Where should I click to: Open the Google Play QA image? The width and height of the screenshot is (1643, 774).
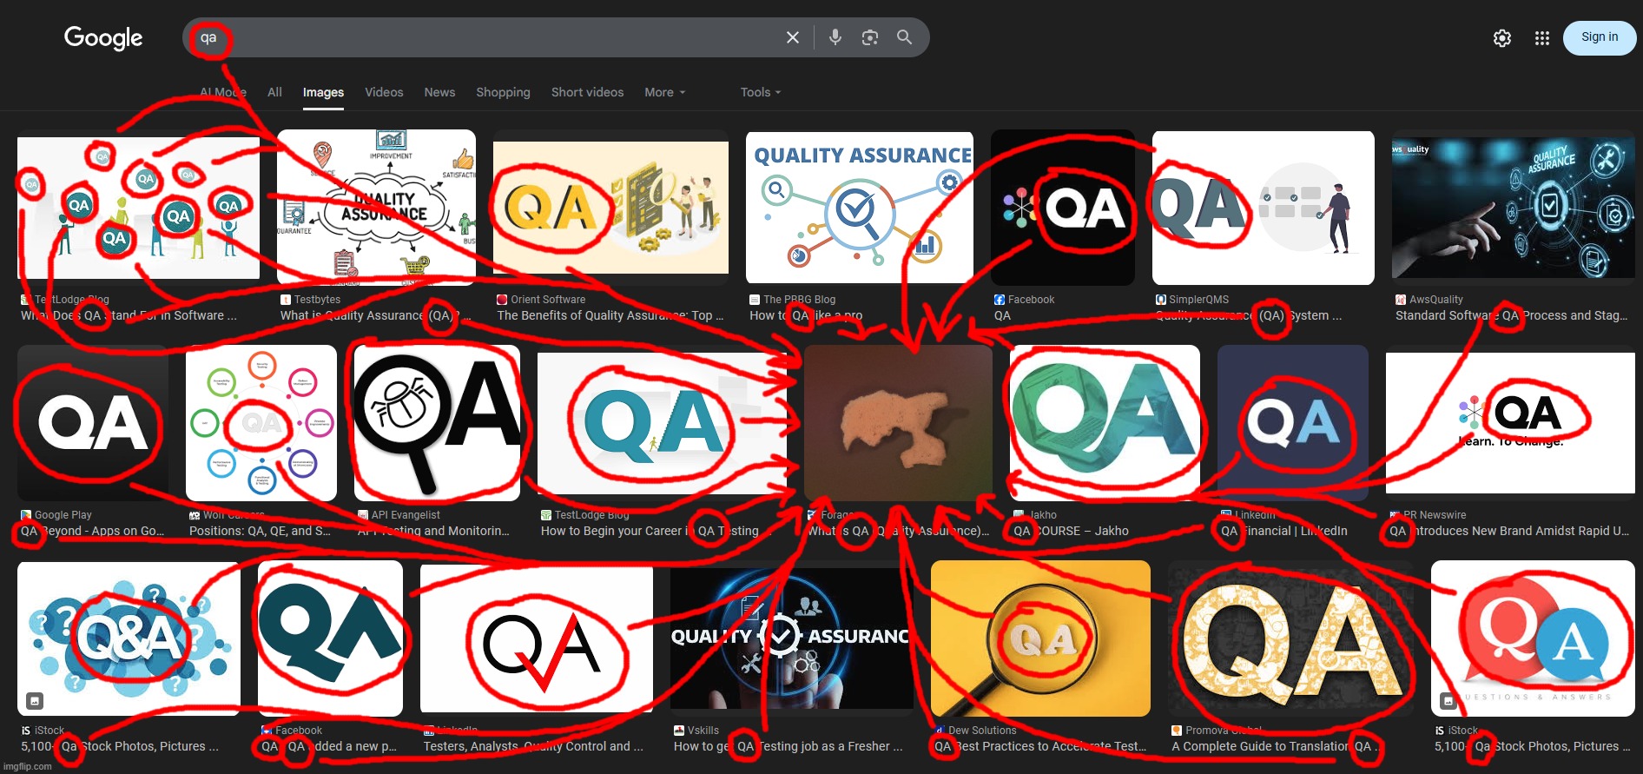(93, 423)
